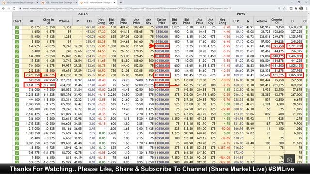Open strike price 10400.00 link
Image resolution: width=310 pixels, height=174 pixels.
[x=162, y=85]
